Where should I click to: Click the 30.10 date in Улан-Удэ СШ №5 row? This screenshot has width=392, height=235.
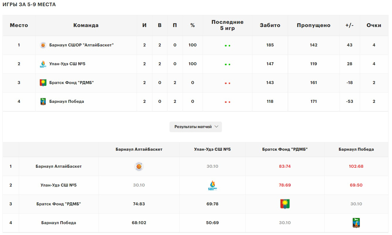point(139,185)
